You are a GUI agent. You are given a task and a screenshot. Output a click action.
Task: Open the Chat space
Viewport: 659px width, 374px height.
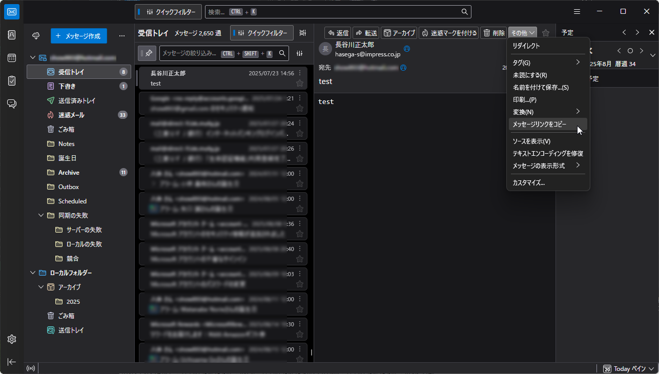point(11,103)
